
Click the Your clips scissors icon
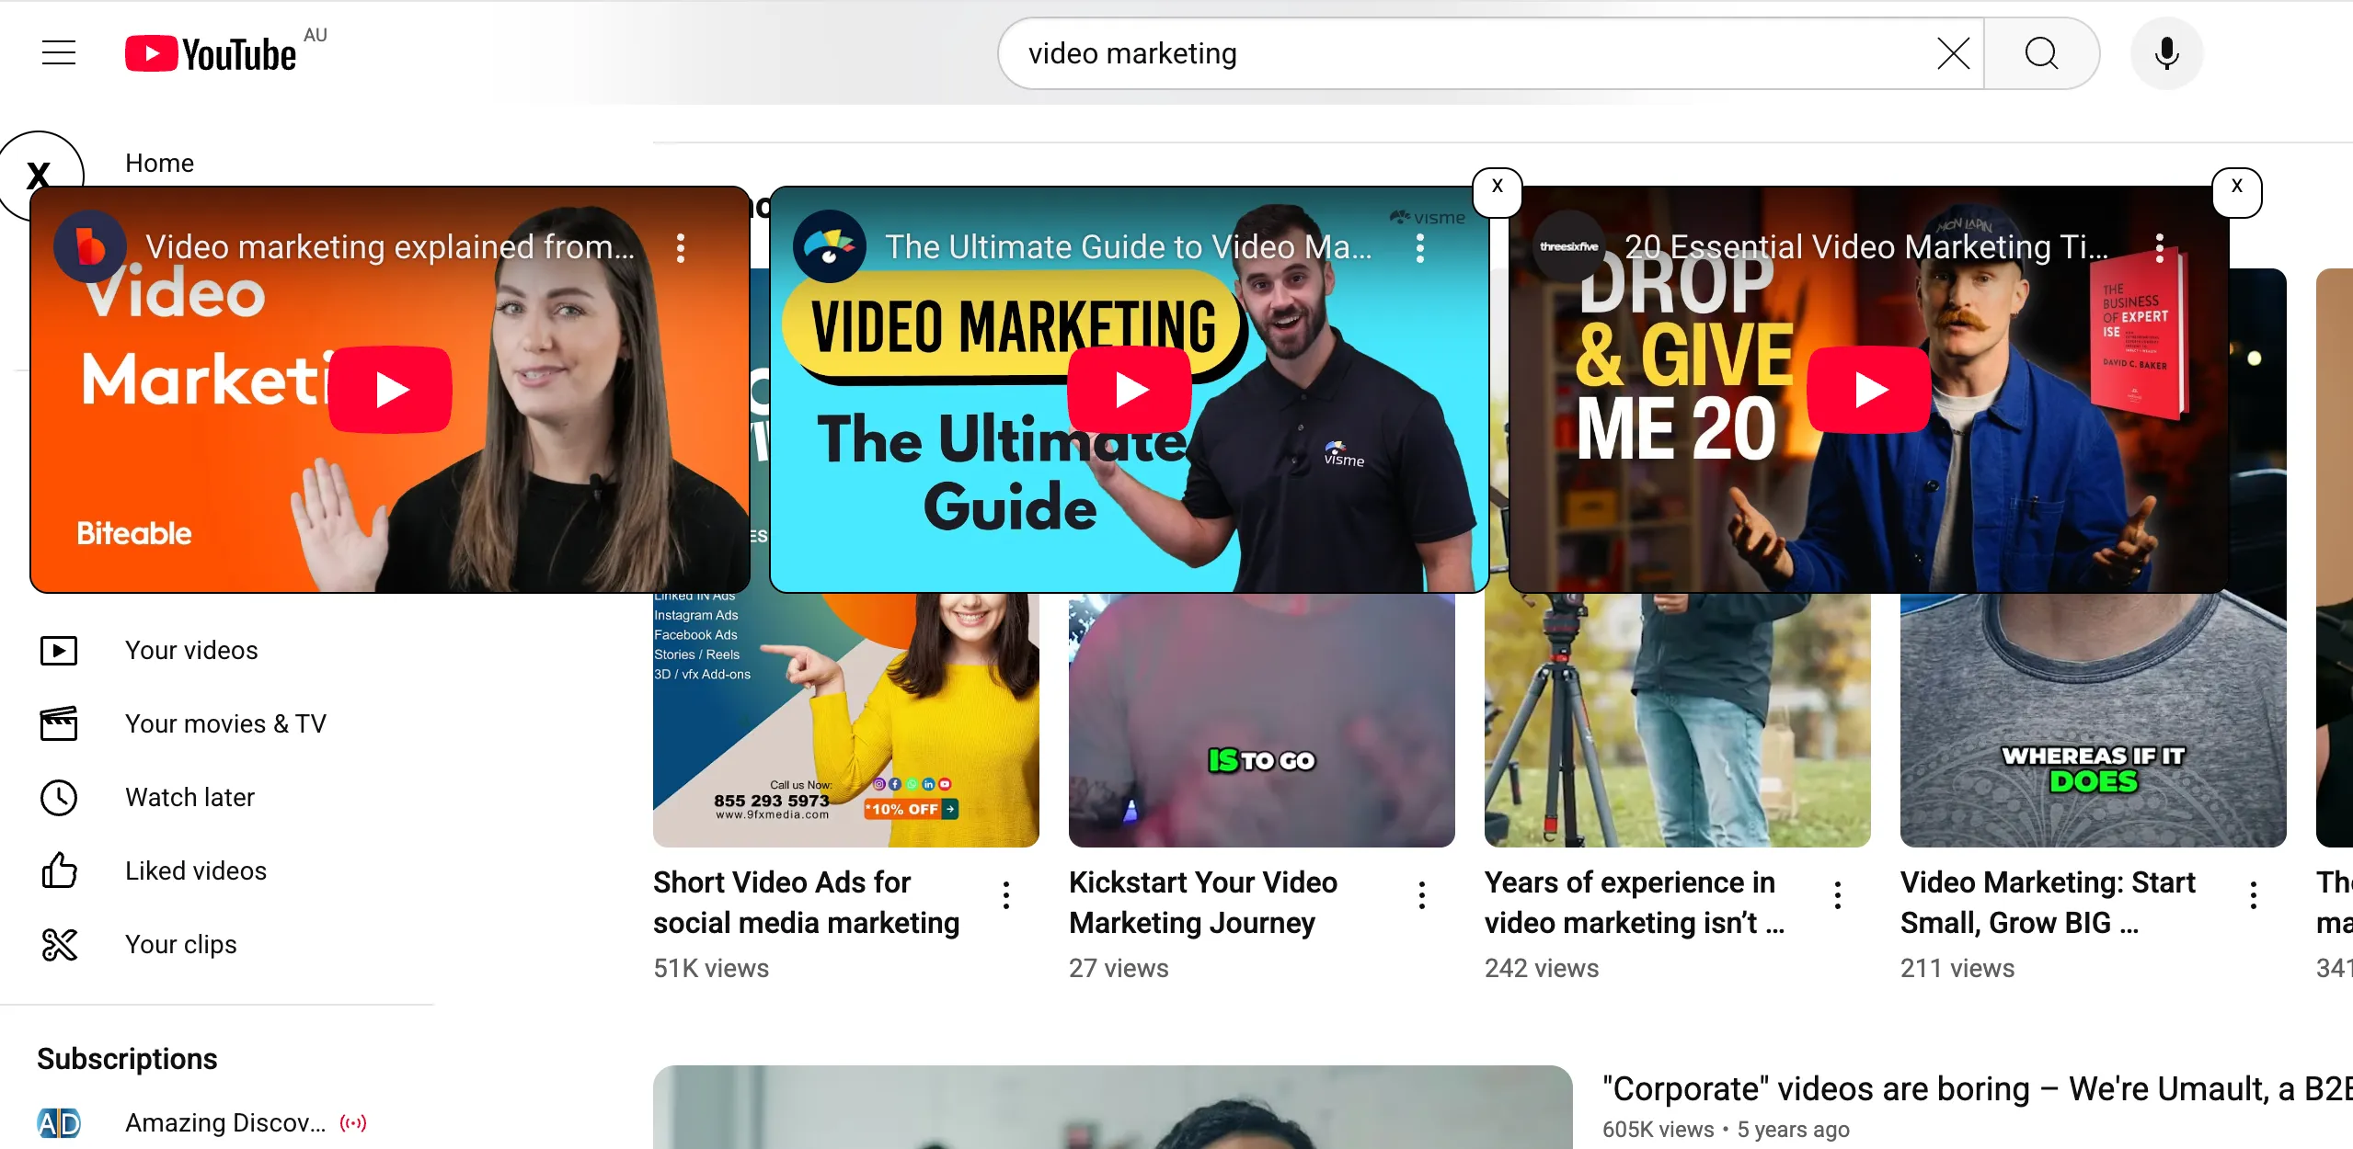(59, 944)
